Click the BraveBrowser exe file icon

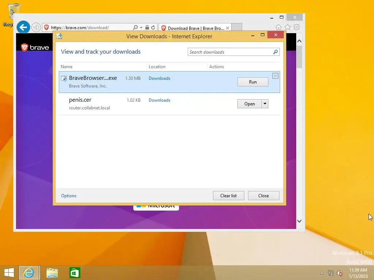[x=64, y=78]
